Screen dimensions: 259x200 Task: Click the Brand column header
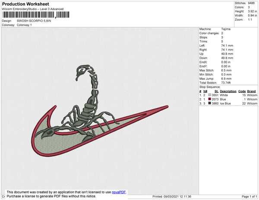(x=251, y=91)
